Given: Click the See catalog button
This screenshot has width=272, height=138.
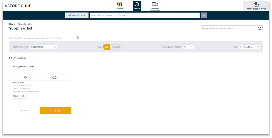Looking at the screenshot, I should click(55, 111).
